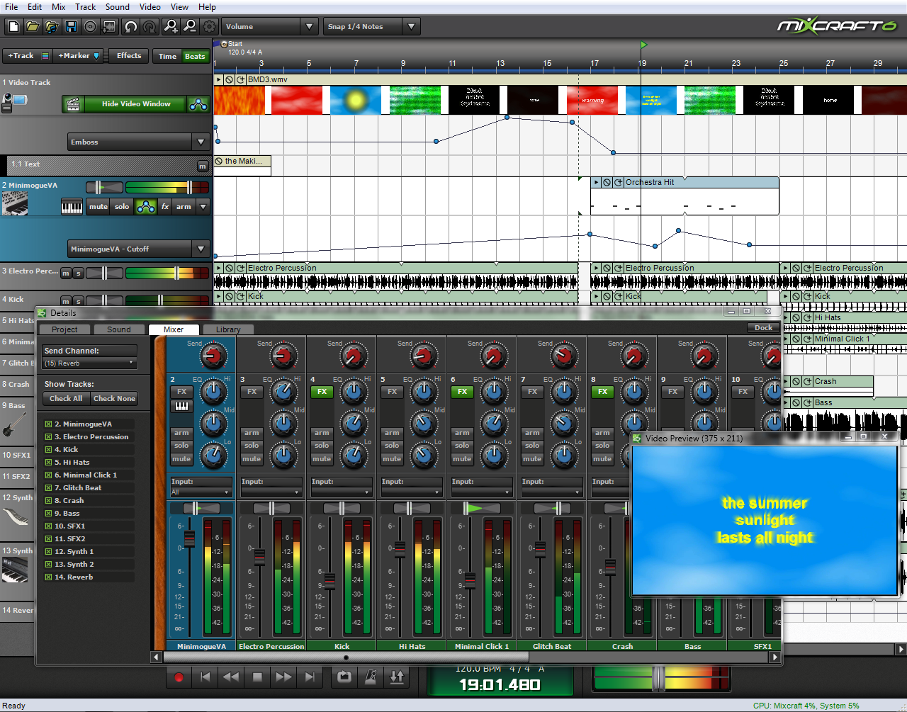Uncheck the Reverb track checkbox
907x712 pixels.
pyautogui.click(x=48, y=577)
